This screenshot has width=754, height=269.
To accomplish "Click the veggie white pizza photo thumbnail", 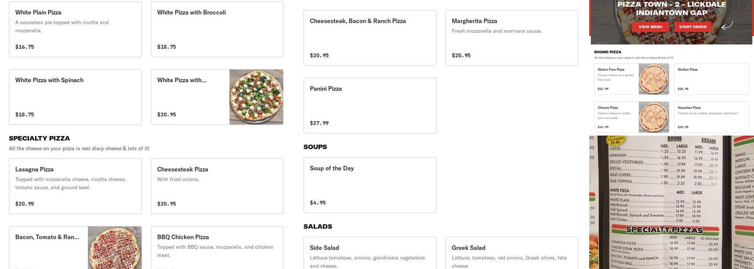I will [x=256, y=97].
